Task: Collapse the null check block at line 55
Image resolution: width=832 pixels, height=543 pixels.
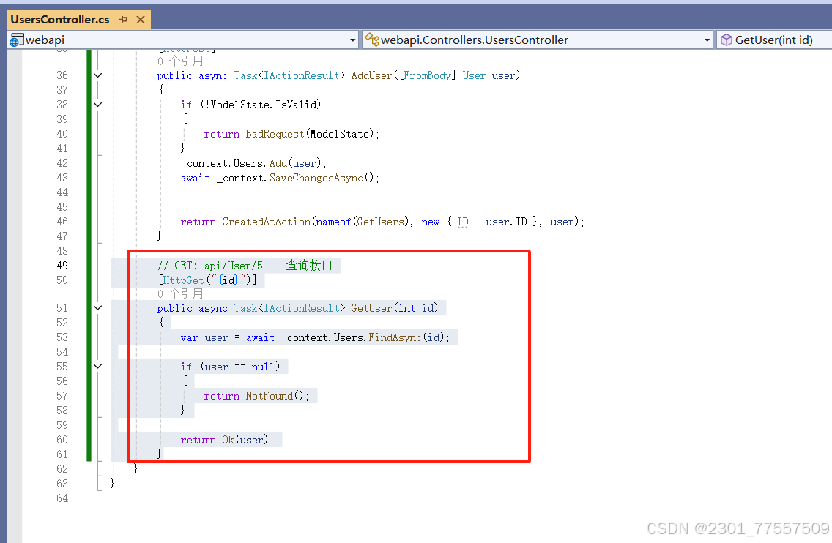Action: coord(97,366)
